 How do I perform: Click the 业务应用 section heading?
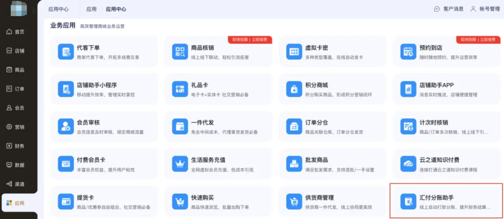coord(63,26)
